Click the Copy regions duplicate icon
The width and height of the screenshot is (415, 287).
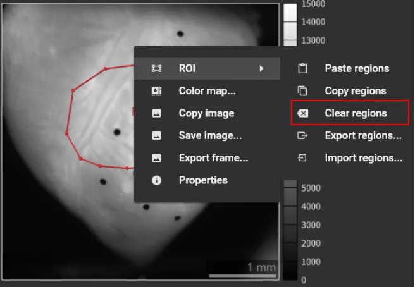[x=302, y=91]
